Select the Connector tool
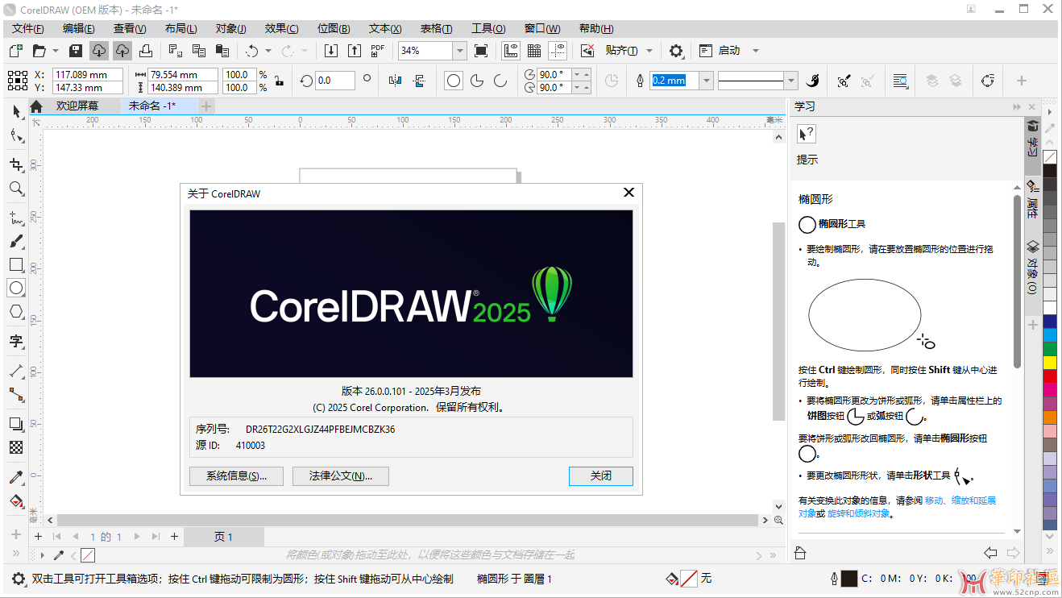The height and width of the screenshot is (598, 1062). (x=16, y=394)
